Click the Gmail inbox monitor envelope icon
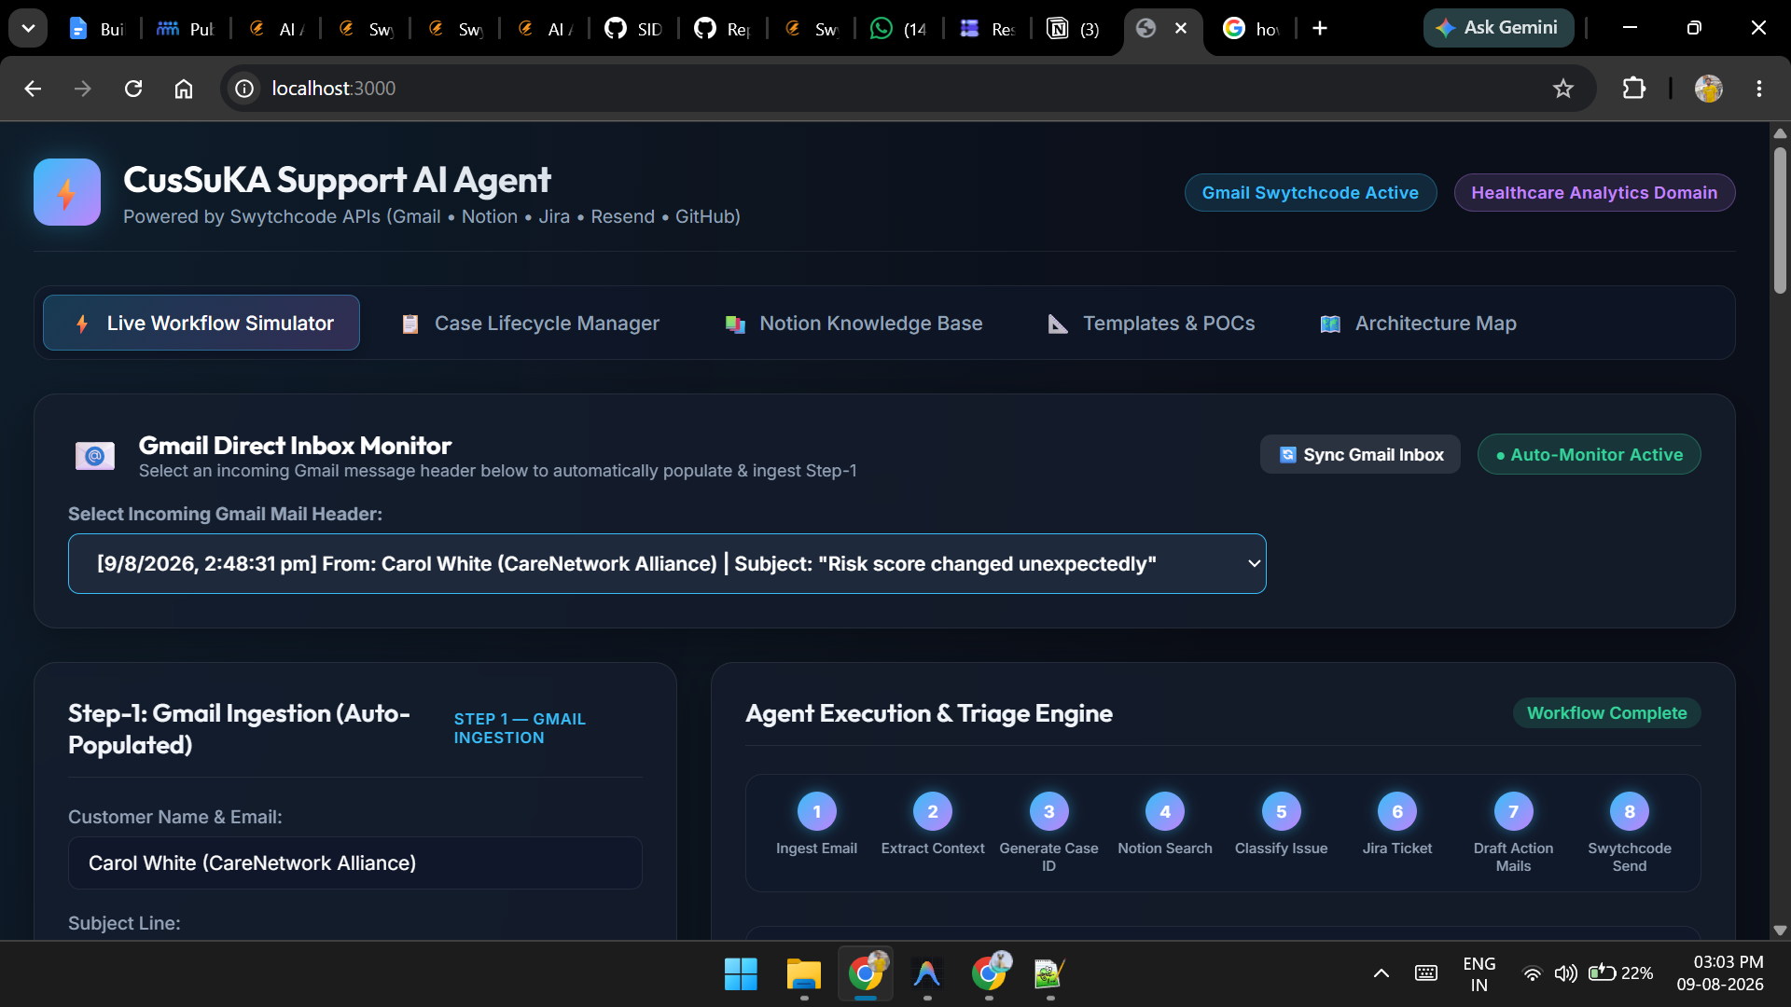1791x1007 pixels. click(94, 456)
